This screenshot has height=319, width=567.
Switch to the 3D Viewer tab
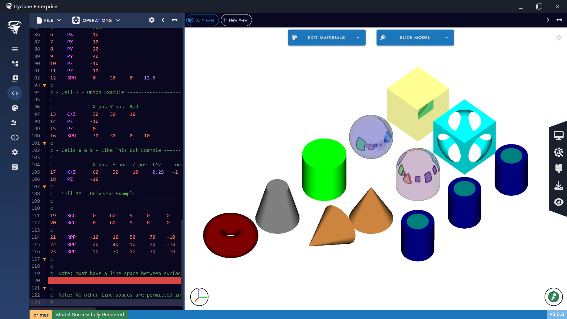[202, 20]
